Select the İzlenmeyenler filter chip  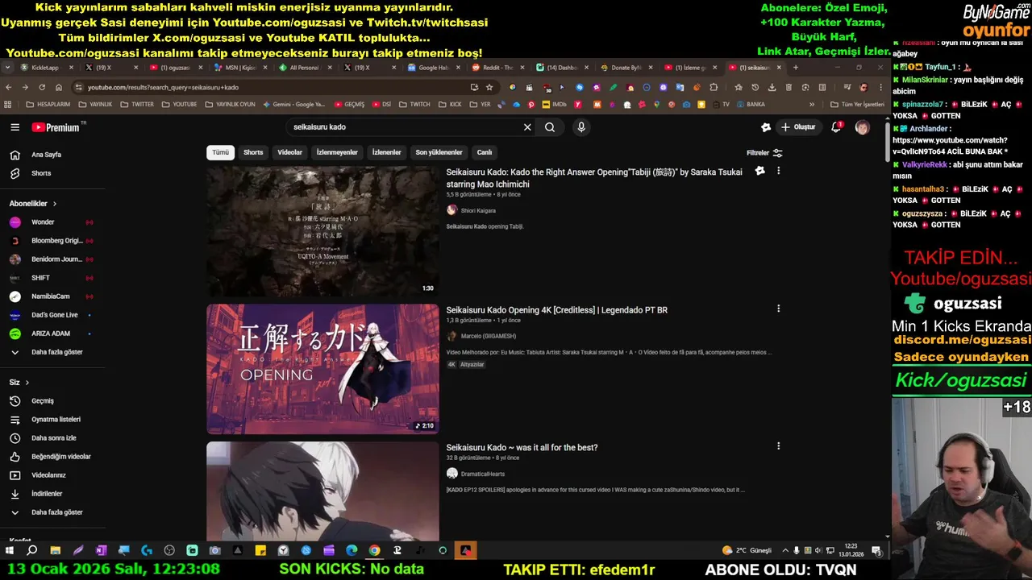click(337, 152)
